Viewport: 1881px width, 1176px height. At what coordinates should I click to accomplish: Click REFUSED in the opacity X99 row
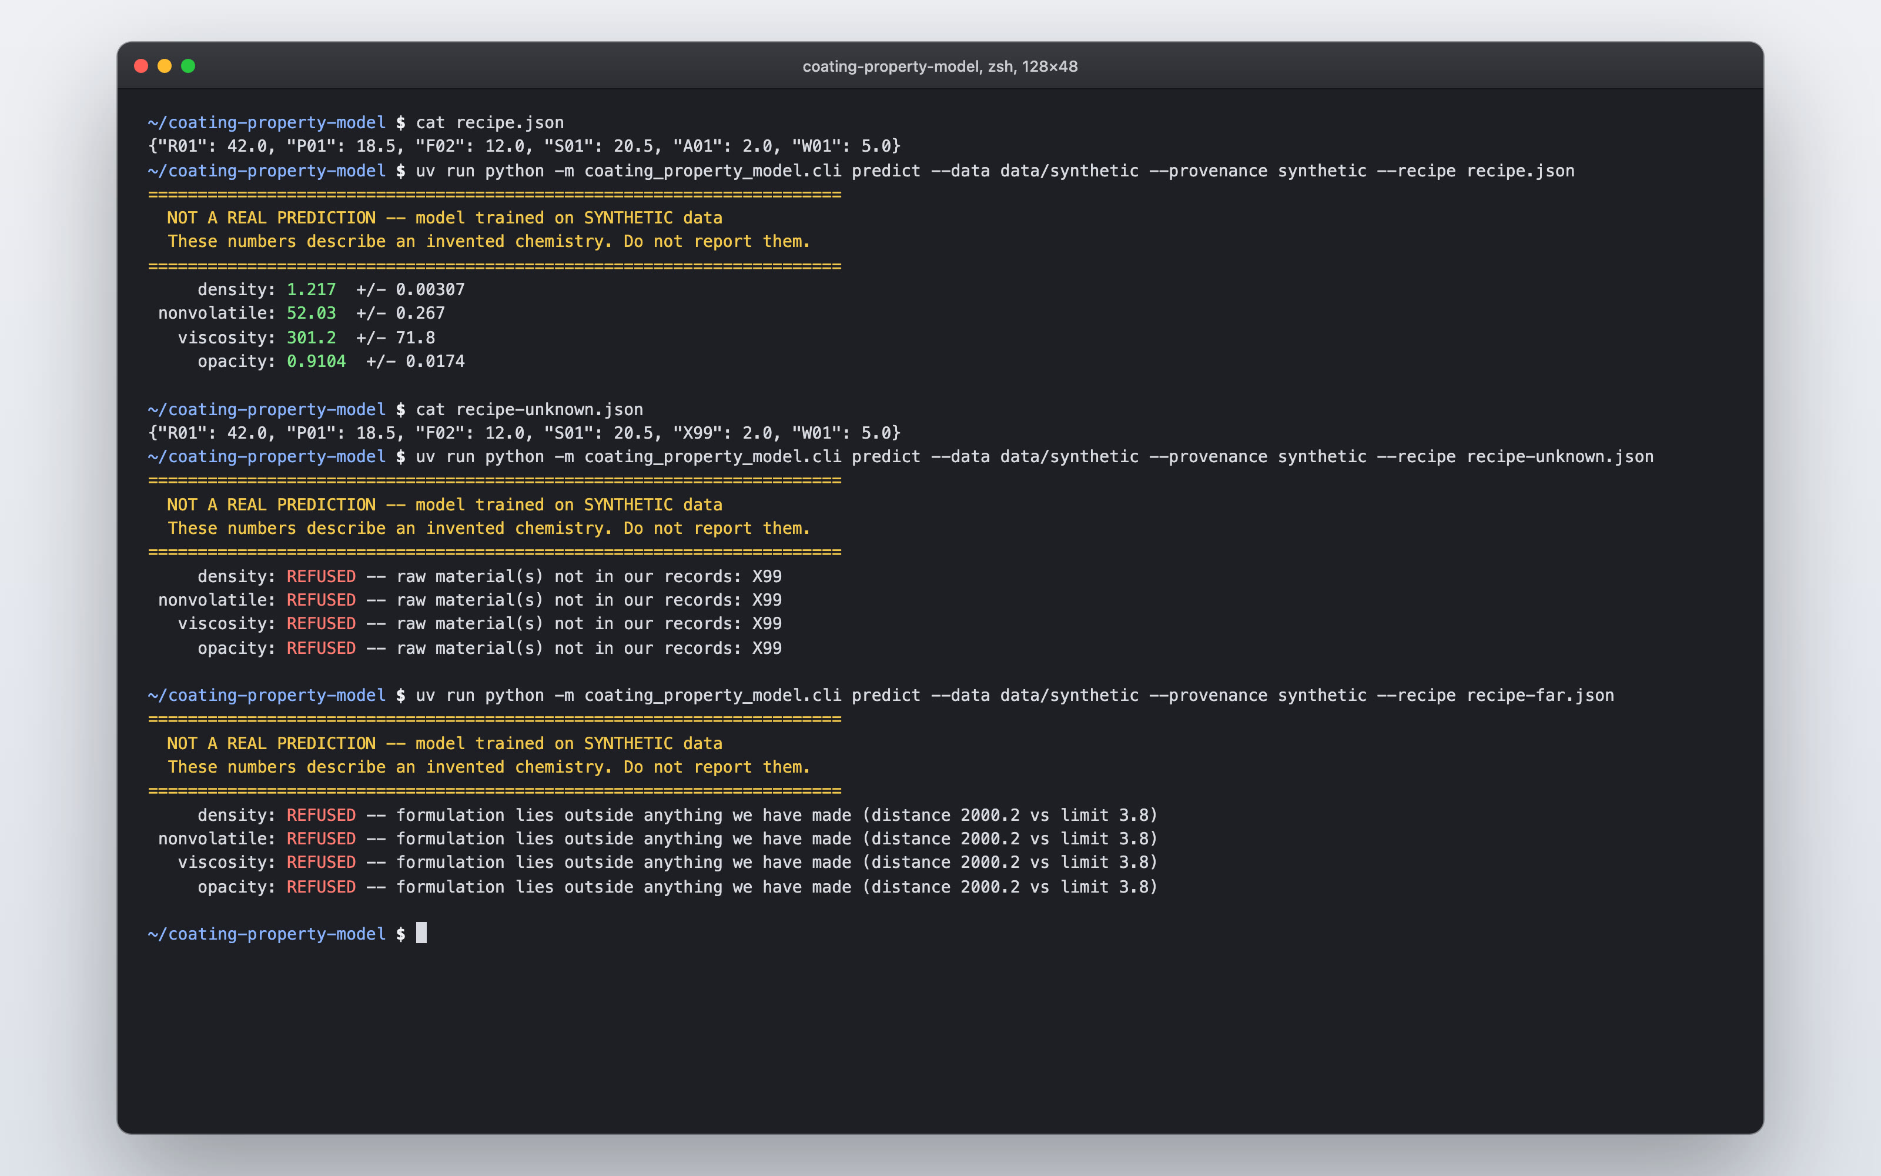click(321, 649)
